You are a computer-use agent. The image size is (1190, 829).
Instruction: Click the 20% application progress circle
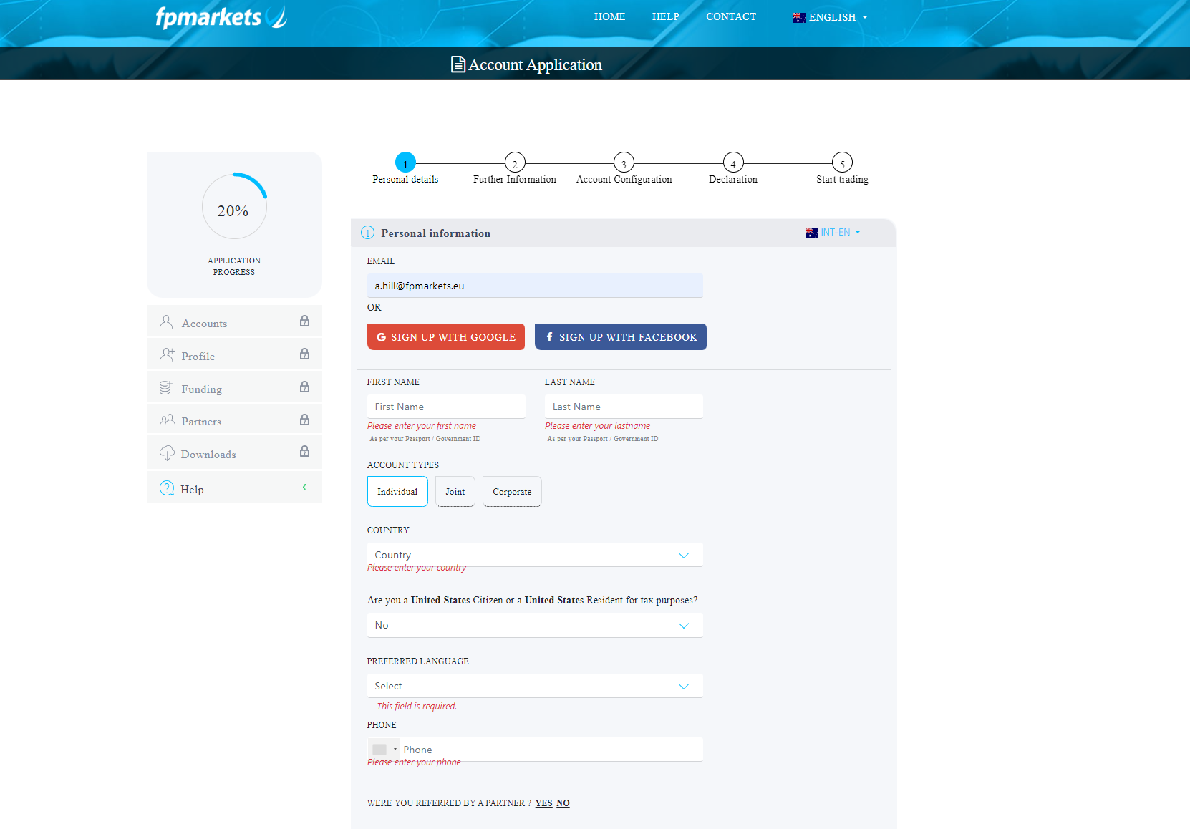point(234,207)
